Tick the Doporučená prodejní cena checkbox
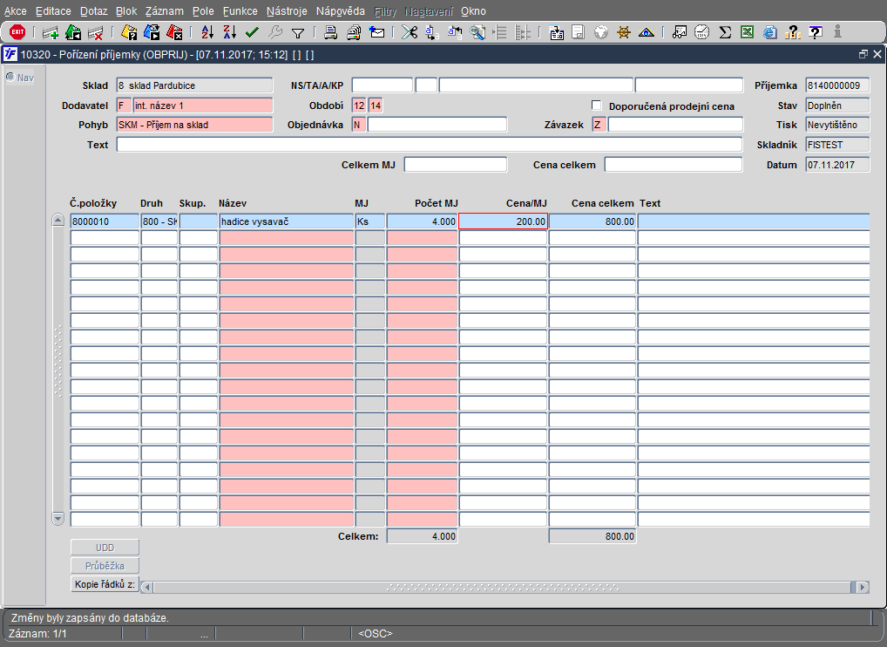The width and height of the screenshot is (887, 647). pos(596,106)
